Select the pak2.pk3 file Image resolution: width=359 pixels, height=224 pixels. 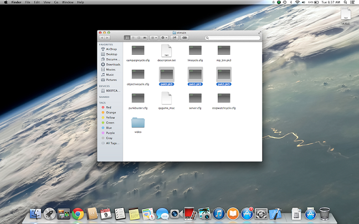click(x=224, y=76)
